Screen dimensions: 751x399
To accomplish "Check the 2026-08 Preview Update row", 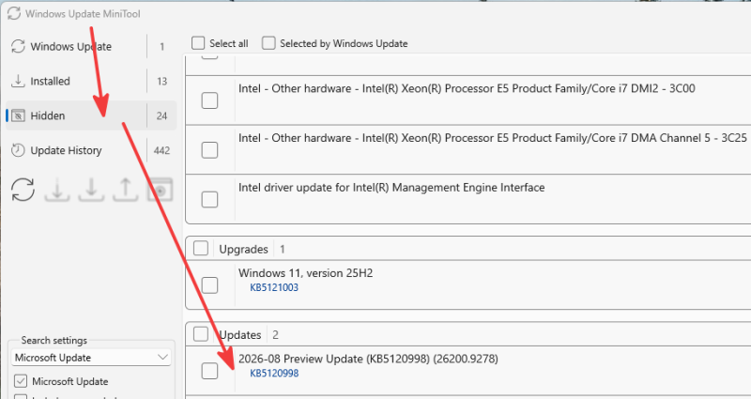I will coord(209,371).
